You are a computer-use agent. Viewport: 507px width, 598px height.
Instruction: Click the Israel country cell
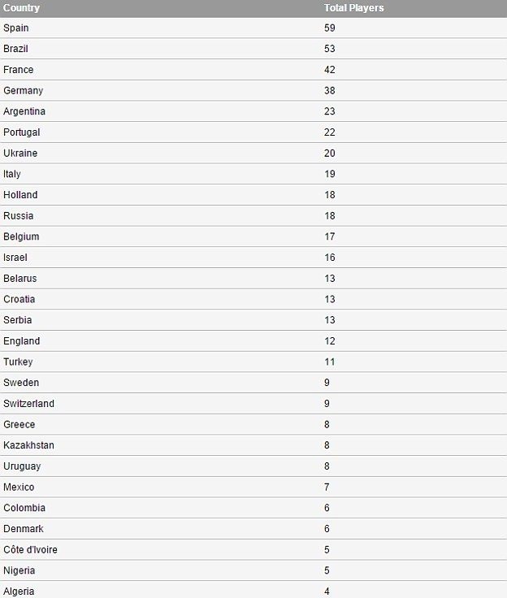click(x=15, y=258)
